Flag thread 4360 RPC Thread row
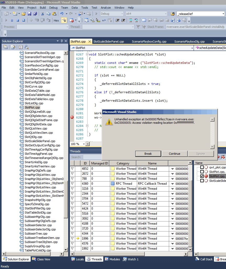The width and height of the screenshot is (226, 269). pyautogui.click(x=73, y=184)
